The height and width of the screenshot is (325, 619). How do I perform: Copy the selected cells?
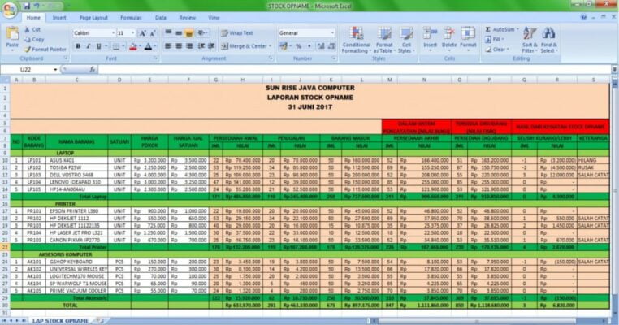click(34, 40)
